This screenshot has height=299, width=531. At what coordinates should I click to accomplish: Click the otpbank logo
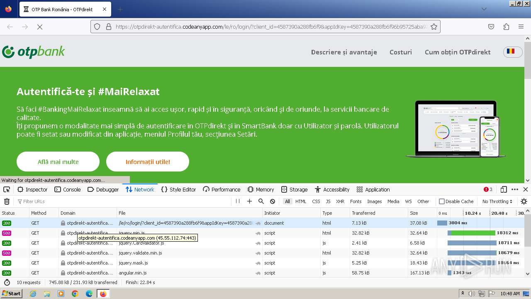click(x=34, y=52)
